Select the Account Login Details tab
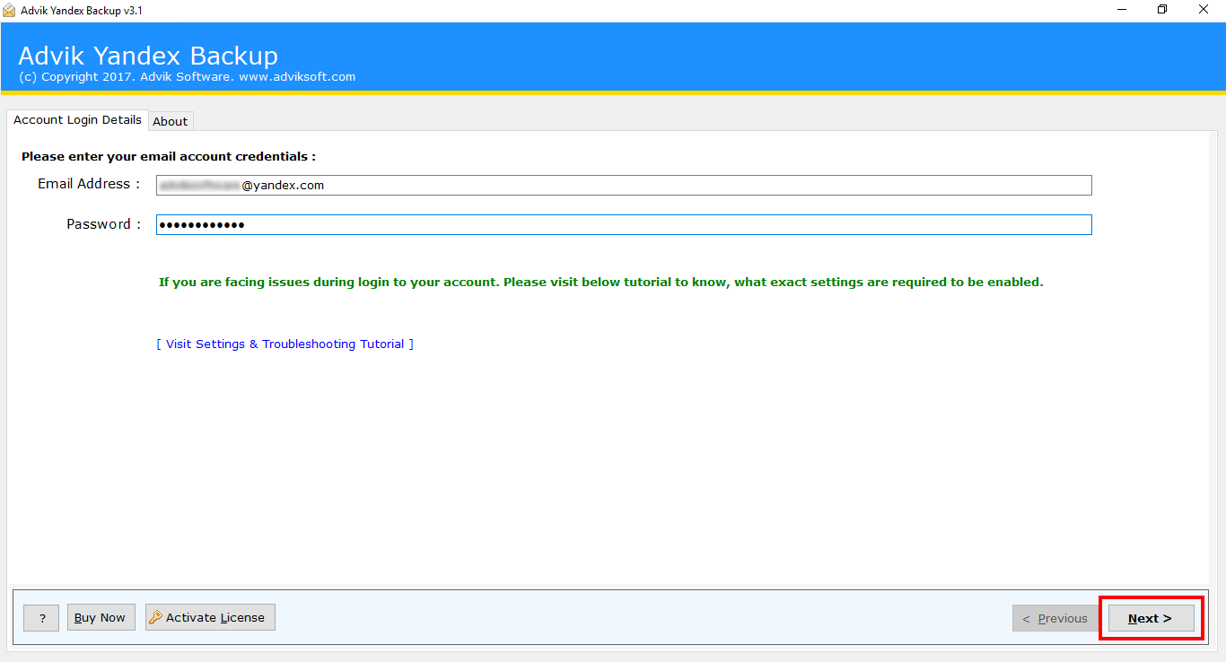Image resolution: width=1226 pixels, height=662 pixels. pos(76,119)
